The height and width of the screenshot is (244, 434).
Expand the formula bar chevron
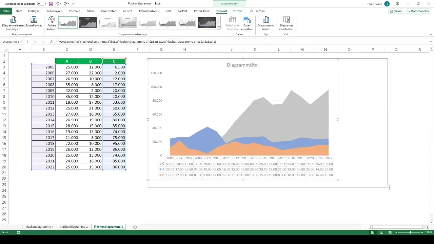tap(431, 42)
